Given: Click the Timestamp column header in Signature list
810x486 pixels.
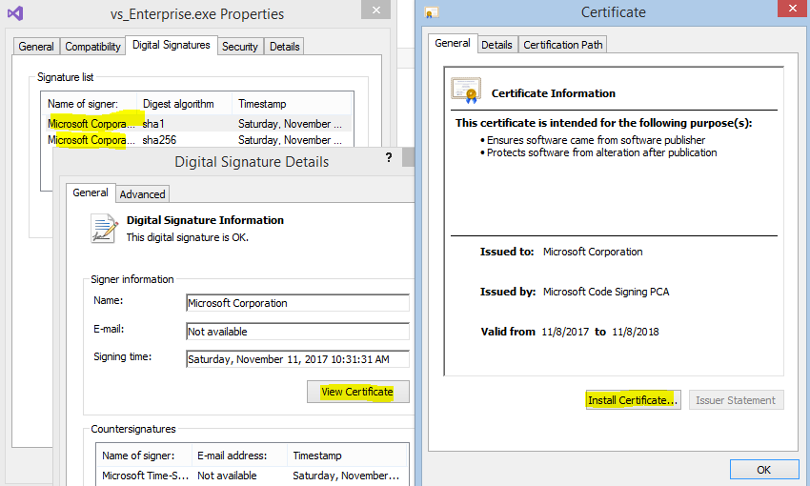Looking at the screenshot, I should pyautogui.click(x=292, y=104).
